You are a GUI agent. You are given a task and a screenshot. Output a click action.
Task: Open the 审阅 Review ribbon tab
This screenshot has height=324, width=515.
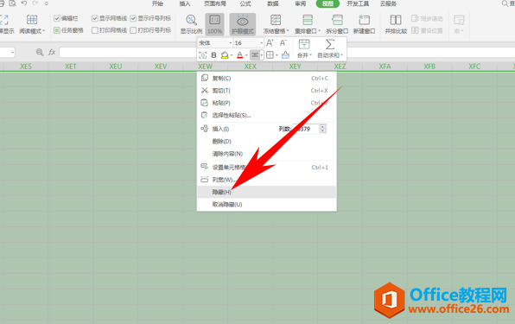[300, 3]
